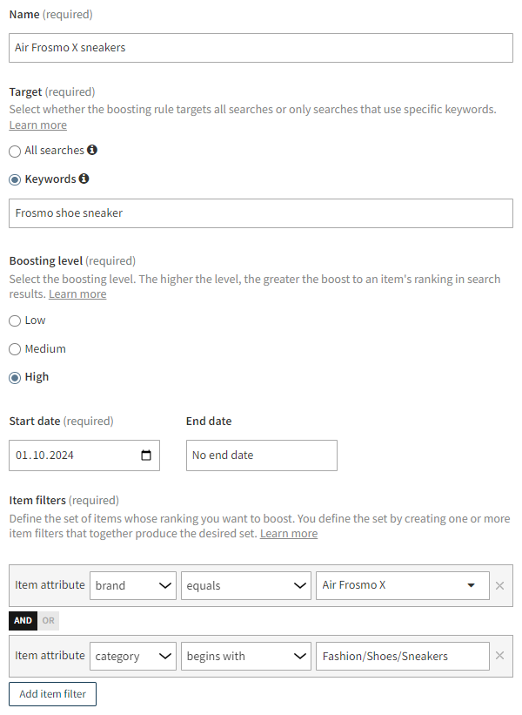The image size is (522, 715).
Task: Select the All searches radio button
Action: 15,151
